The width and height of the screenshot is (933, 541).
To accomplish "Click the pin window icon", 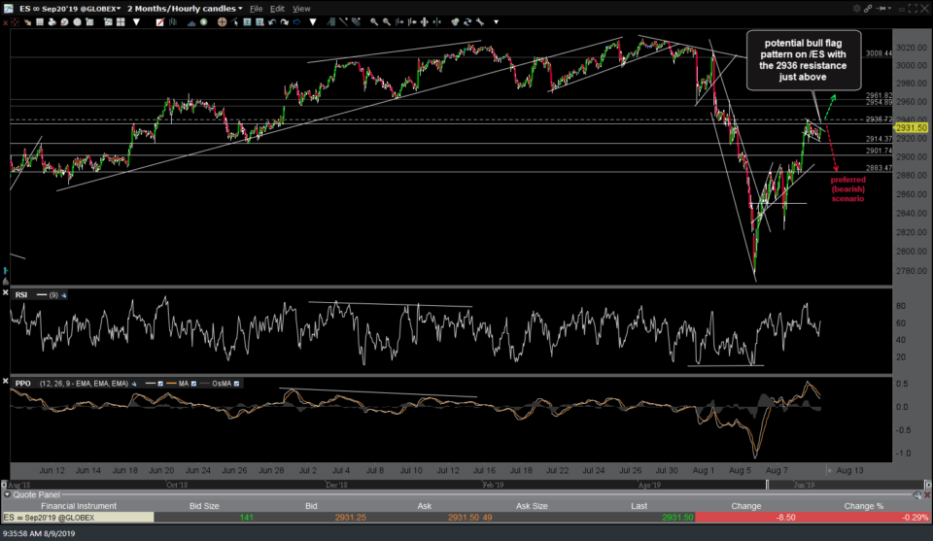I will 881,9.
